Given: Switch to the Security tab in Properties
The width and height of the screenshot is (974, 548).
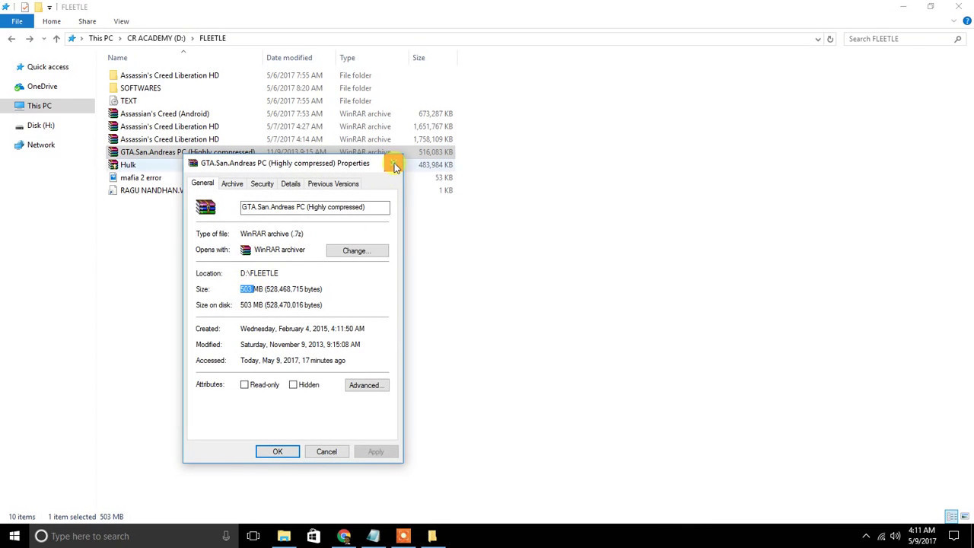Looking at the screenshot, I should (262, 183).
